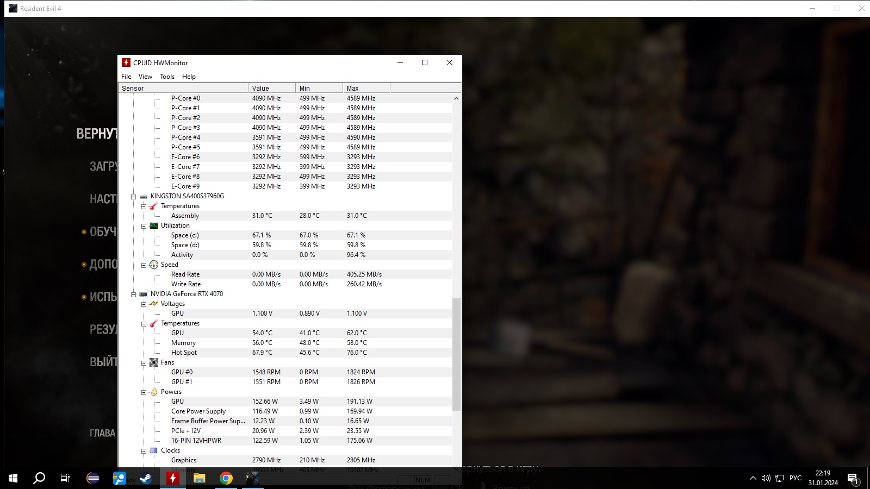The width and height of the screenshot is (870, 489).
Task: Click the Clocks icon in the tree
Action: pyautogui.click(x=154, y=450)
